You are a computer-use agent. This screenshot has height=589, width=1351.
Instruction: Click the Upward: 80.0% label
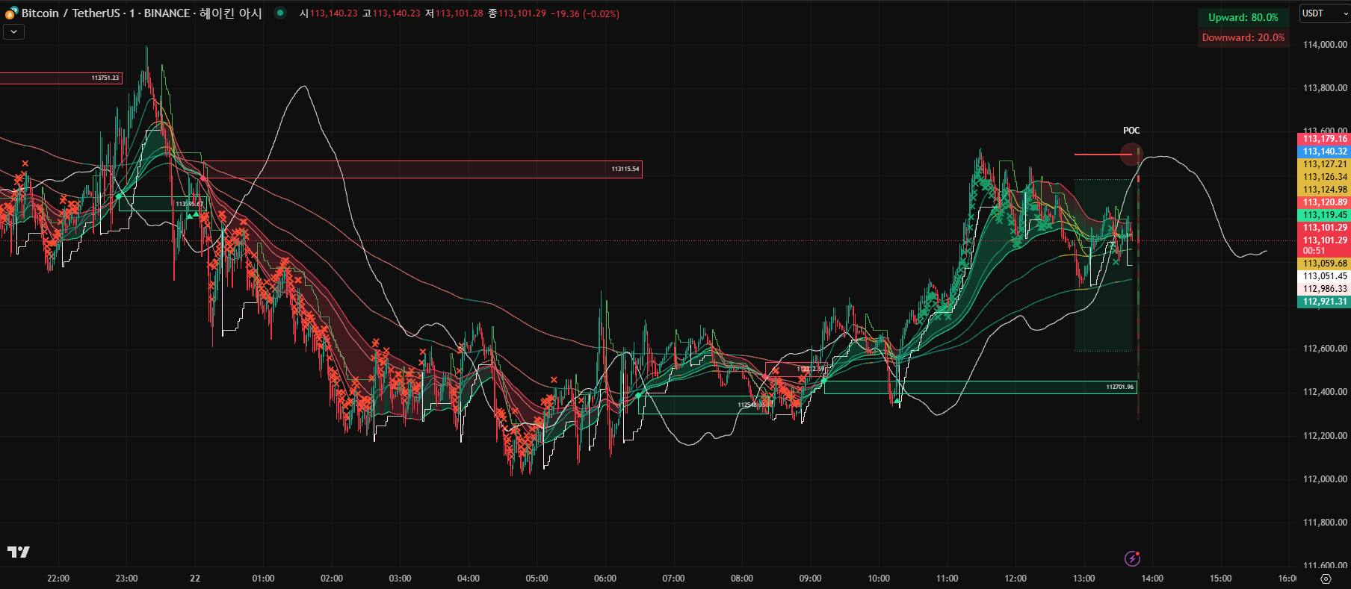1243,17
